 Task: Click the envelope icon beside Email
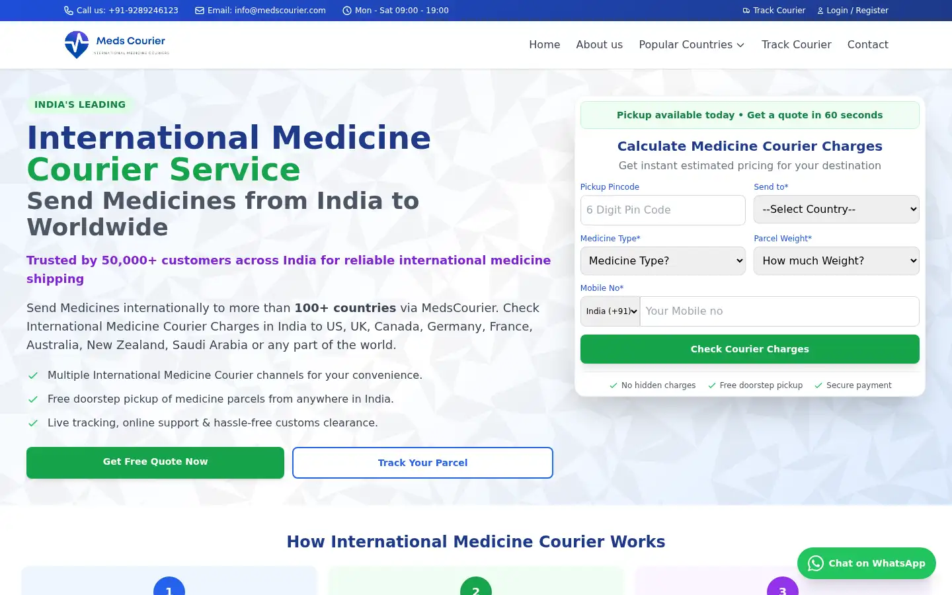(200, 11)
